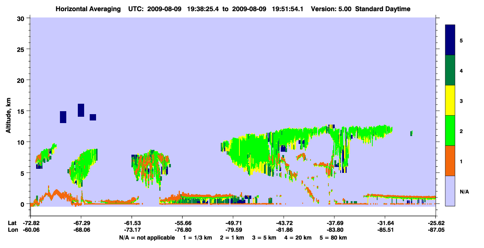
Task: Click longitude value -73.17
Action: (132, 230)
